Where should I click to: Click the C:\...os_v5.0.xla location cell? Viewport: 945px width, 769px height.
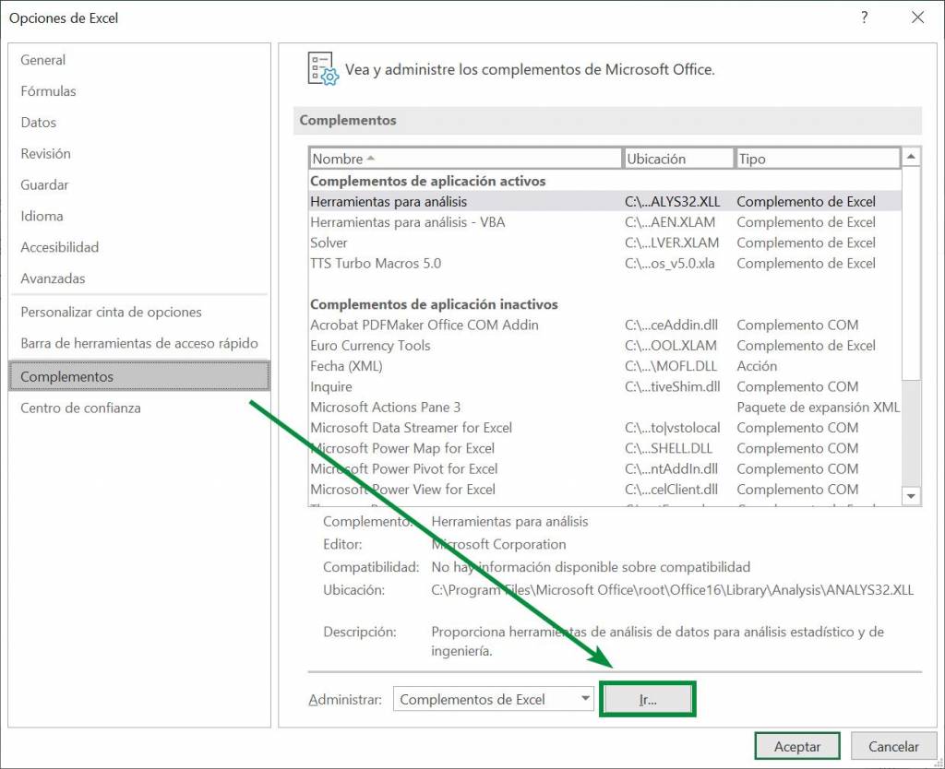[670, 263]
